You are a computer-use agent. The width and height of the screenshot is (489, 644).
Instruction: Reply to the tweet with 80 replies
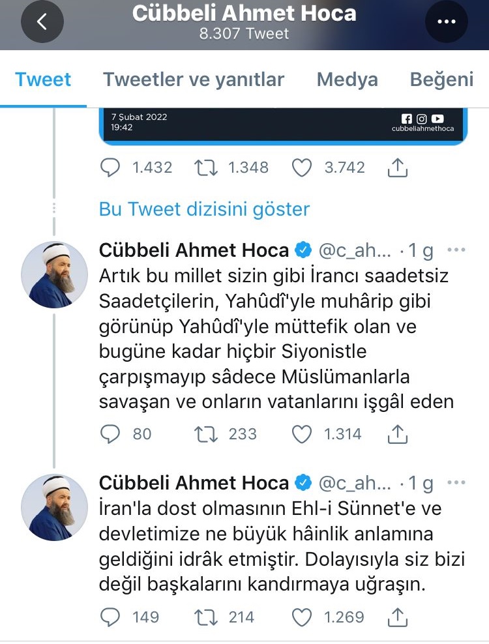point(110,434)
